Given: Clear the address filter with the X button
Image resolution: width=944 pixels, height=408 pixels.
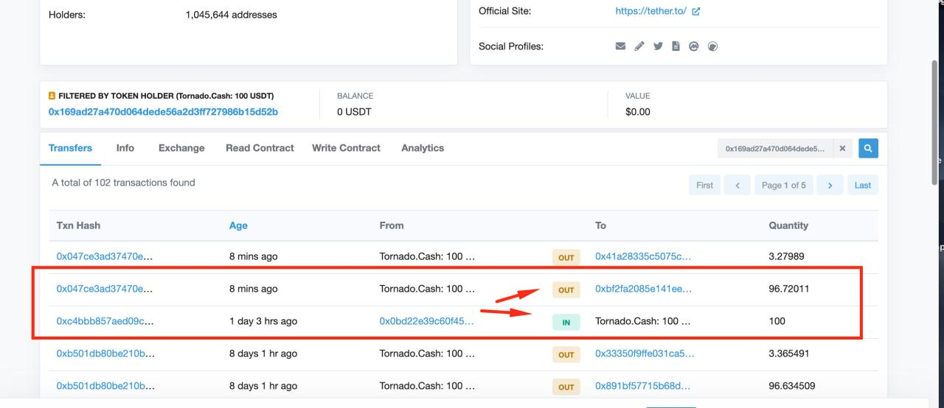Looking at the screenshot, I should [x=842, y=149].
